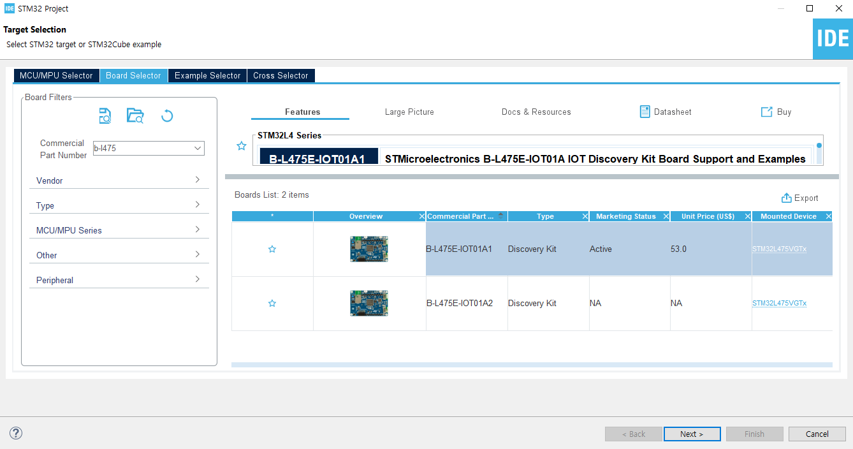853x449 pixels.
Task: Click the Cancel button
Action: [x=817, y=434]
